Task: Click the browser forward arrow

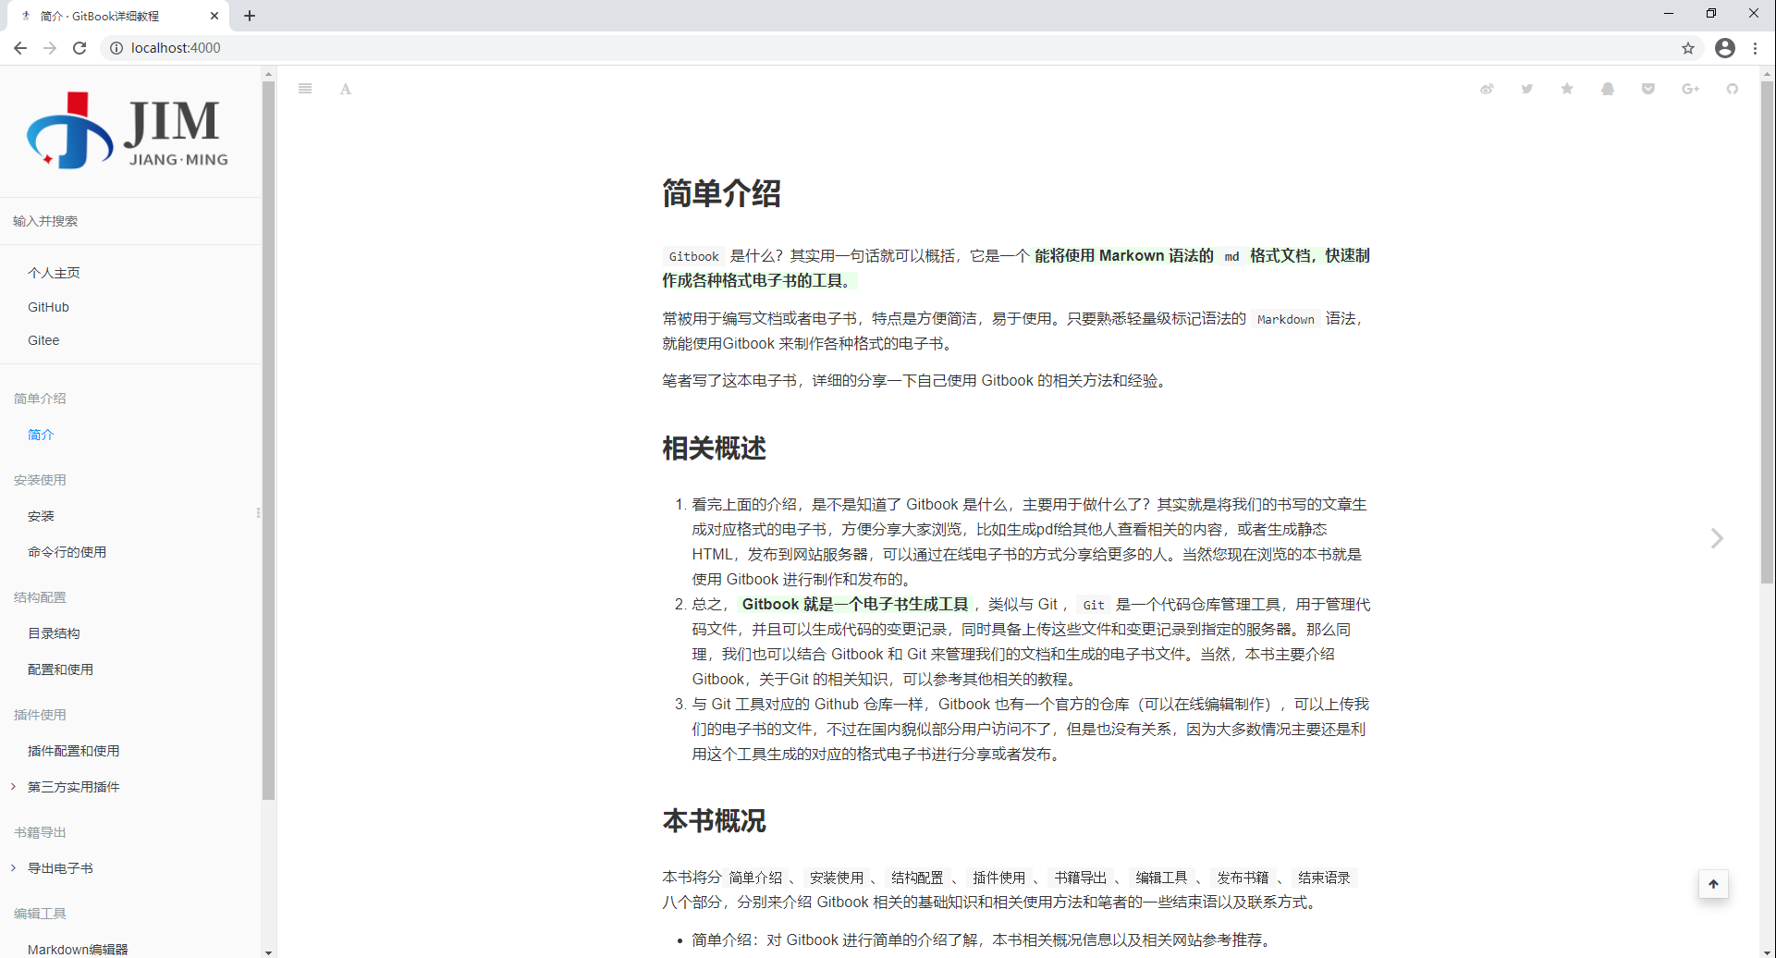Action: (50, 48)
